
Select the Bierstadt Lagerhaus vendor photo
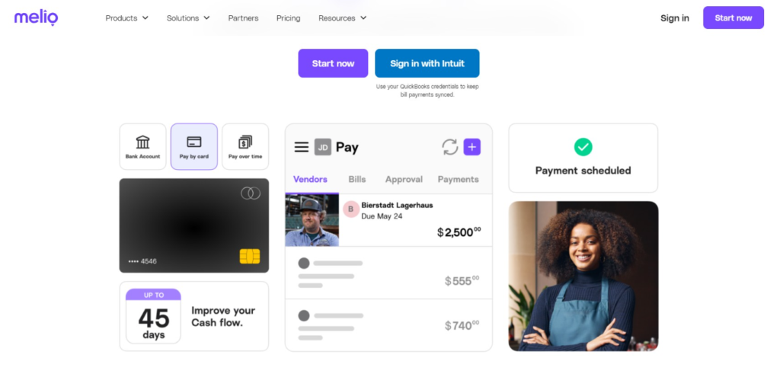tap(312, 220)
